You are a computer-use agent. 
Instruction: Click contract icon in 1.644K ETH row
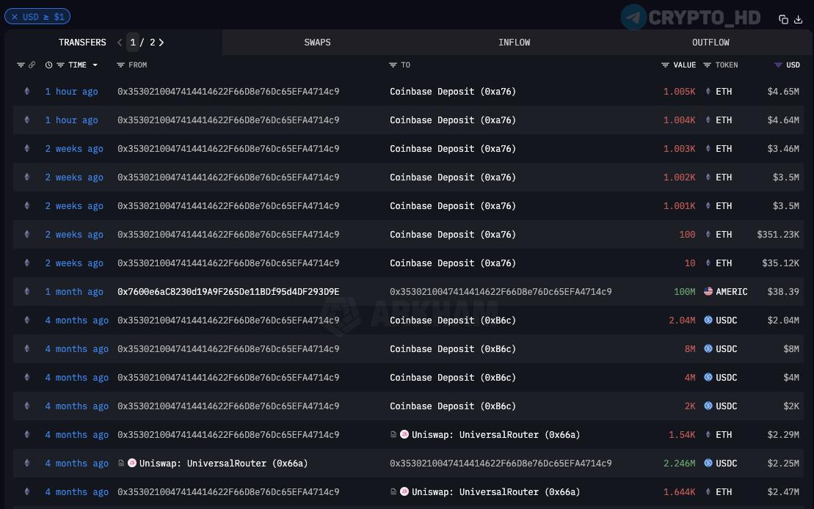[x=393, y=491]
